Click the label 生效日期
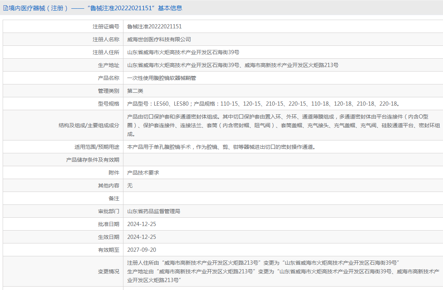The height and width of the screenshot is (290, 443). (x=109, y=237)
